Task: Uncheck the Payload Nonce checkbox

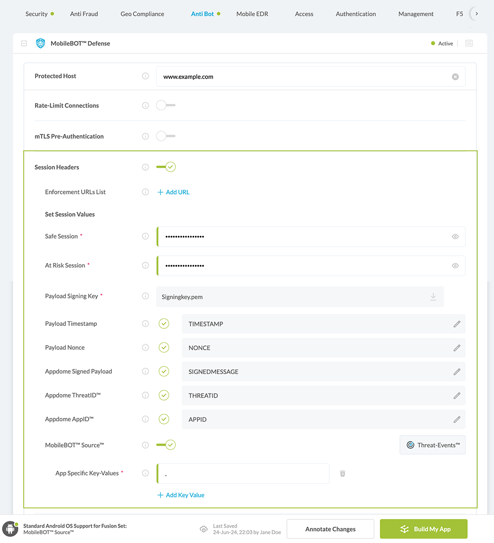Action: tap(164, 348)
